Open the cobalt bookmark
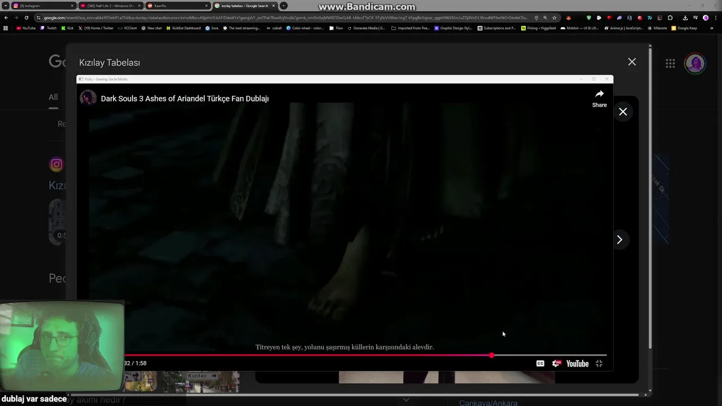The image size is (722, 406). pyautogui.click(x=274, y=28)
